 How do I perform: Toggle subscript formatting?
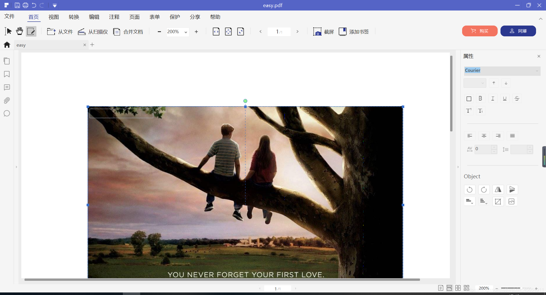pos(481,111)
